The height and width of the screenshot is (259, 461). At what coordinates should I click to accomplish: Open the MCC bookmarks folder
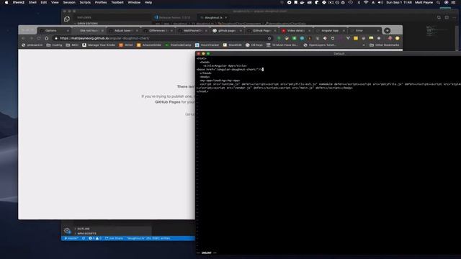coord(72,45)
